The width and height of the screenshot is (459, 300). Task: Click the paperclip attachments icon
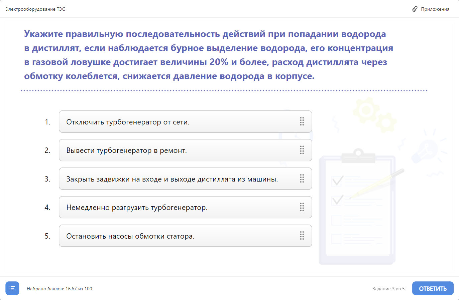[415, 9]
